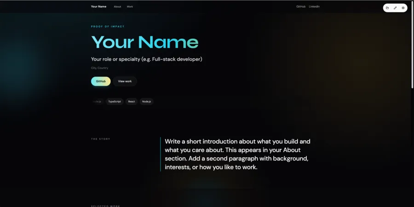Viewport: 414px width, 207px height.
Task: Select the fully visible Node.js skill chip
Action: pos(147,102)
